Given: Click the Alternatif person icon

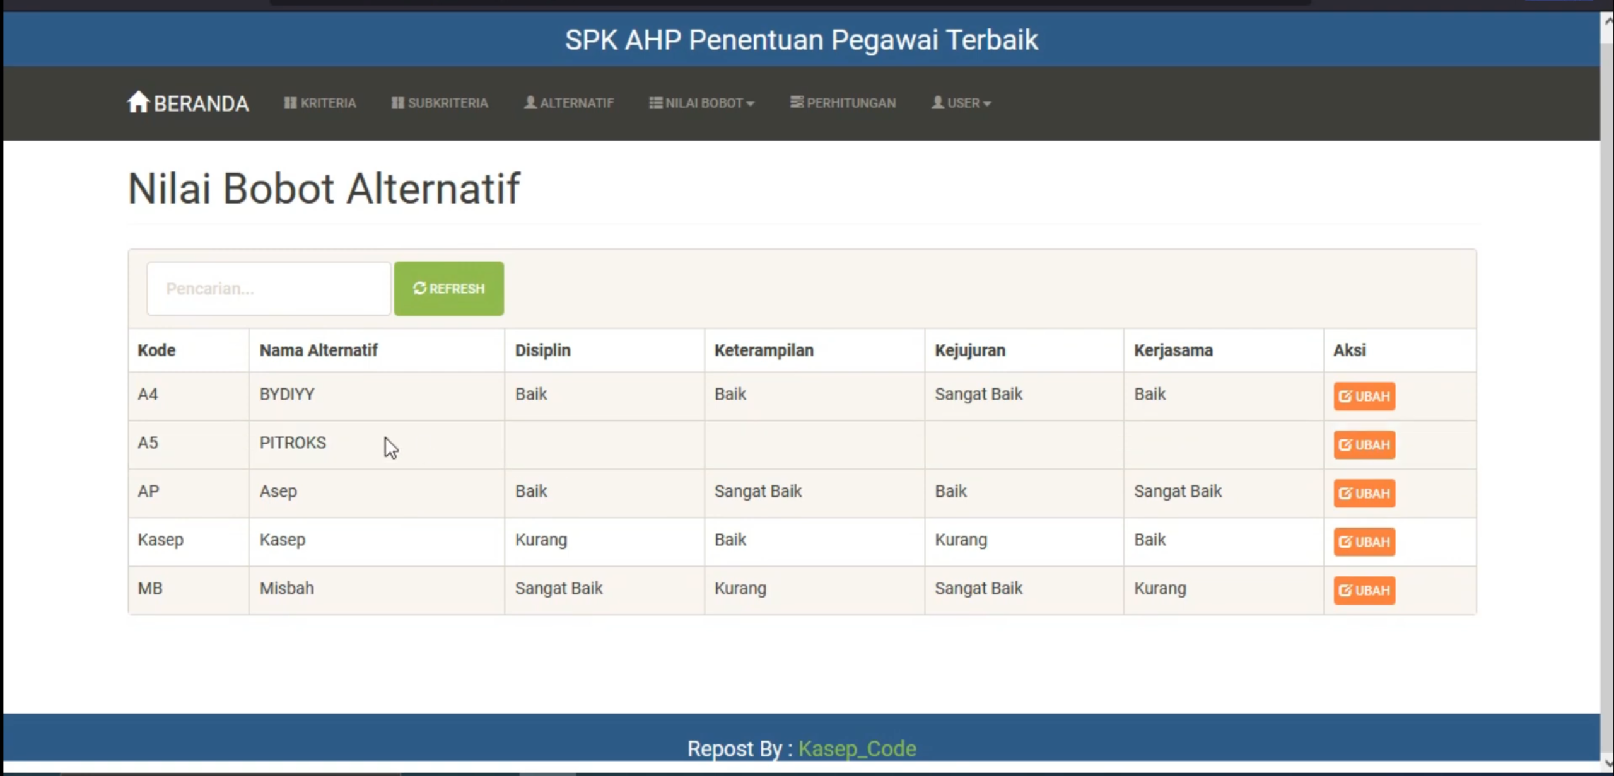Looking at the screenshot, I should (x=530, y=102).
